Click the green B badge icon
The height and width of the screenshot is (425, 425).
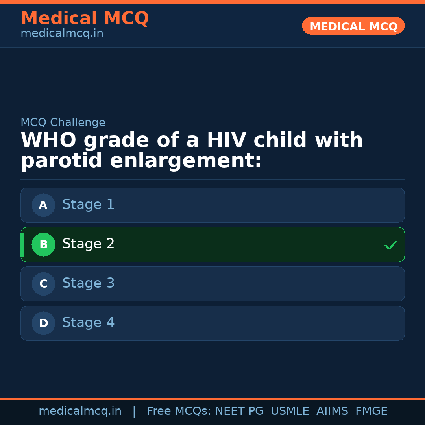pos(43,244)
